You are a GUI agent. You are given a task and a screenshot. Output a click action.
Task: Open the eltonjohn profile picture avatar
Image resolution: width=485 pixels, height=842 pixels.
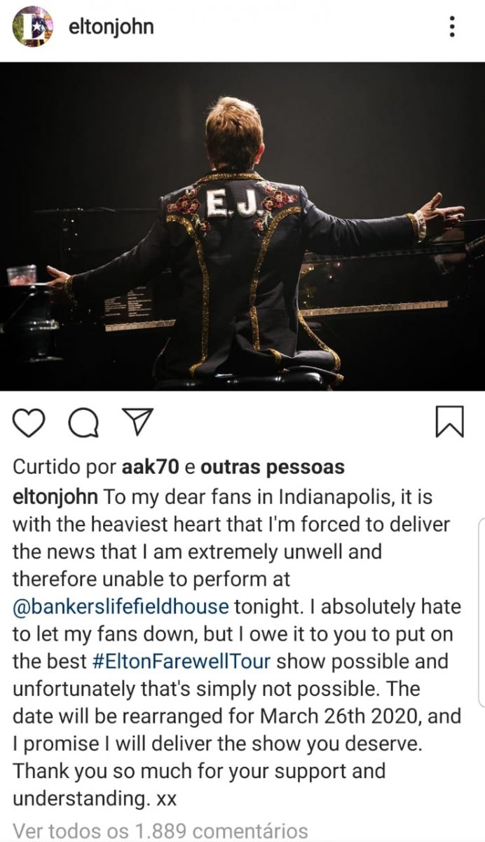32,27
